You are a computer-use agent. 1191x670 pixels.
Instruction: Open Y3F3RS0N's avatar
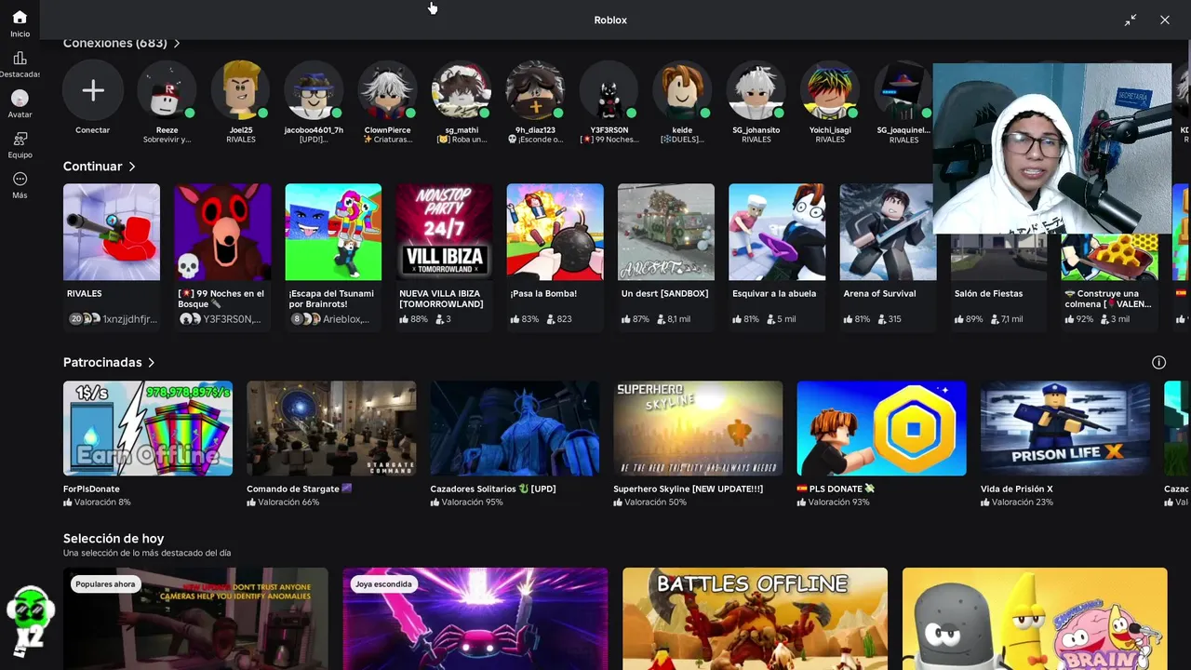tap(609, 90)
